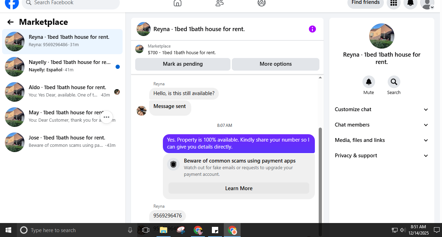The image size is (442, 237).
Task: Click the Search Facebook field
Action: coord(71,3)
